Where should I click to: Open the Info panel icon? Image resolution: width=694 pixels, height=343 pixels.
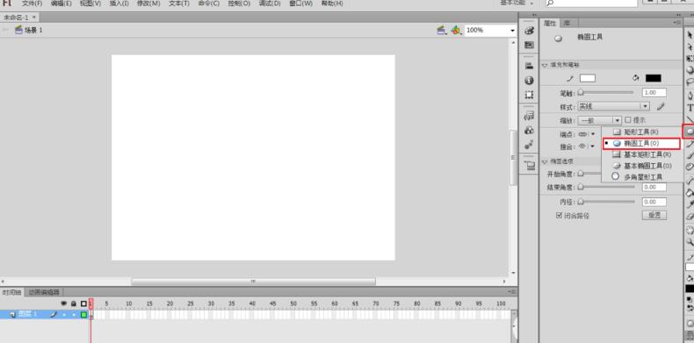tap(529, 81)
